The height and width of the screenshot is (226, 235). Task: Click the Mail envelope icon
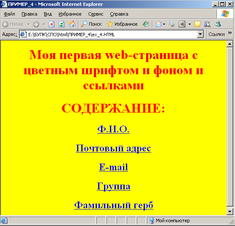click(159, 24)
